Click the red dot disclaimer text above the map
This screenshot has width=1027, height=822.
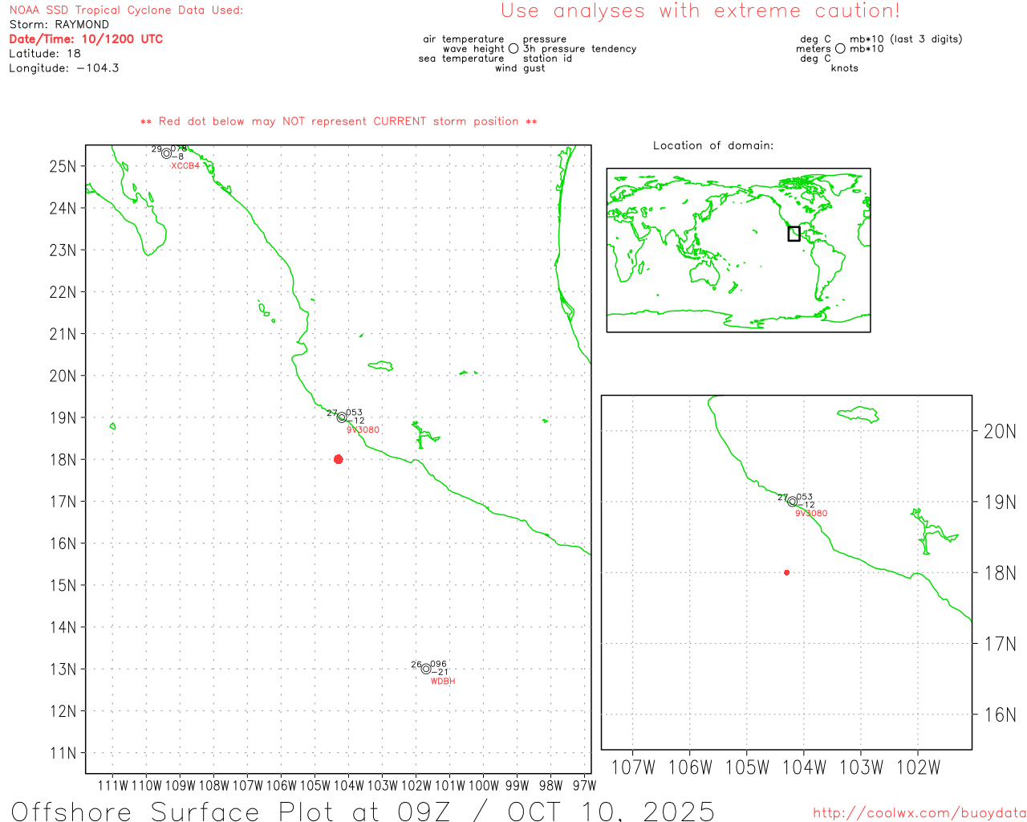339,121
